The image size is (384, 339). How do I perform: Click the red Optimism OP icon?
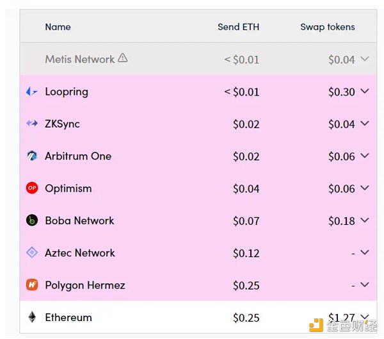(31, 188)
